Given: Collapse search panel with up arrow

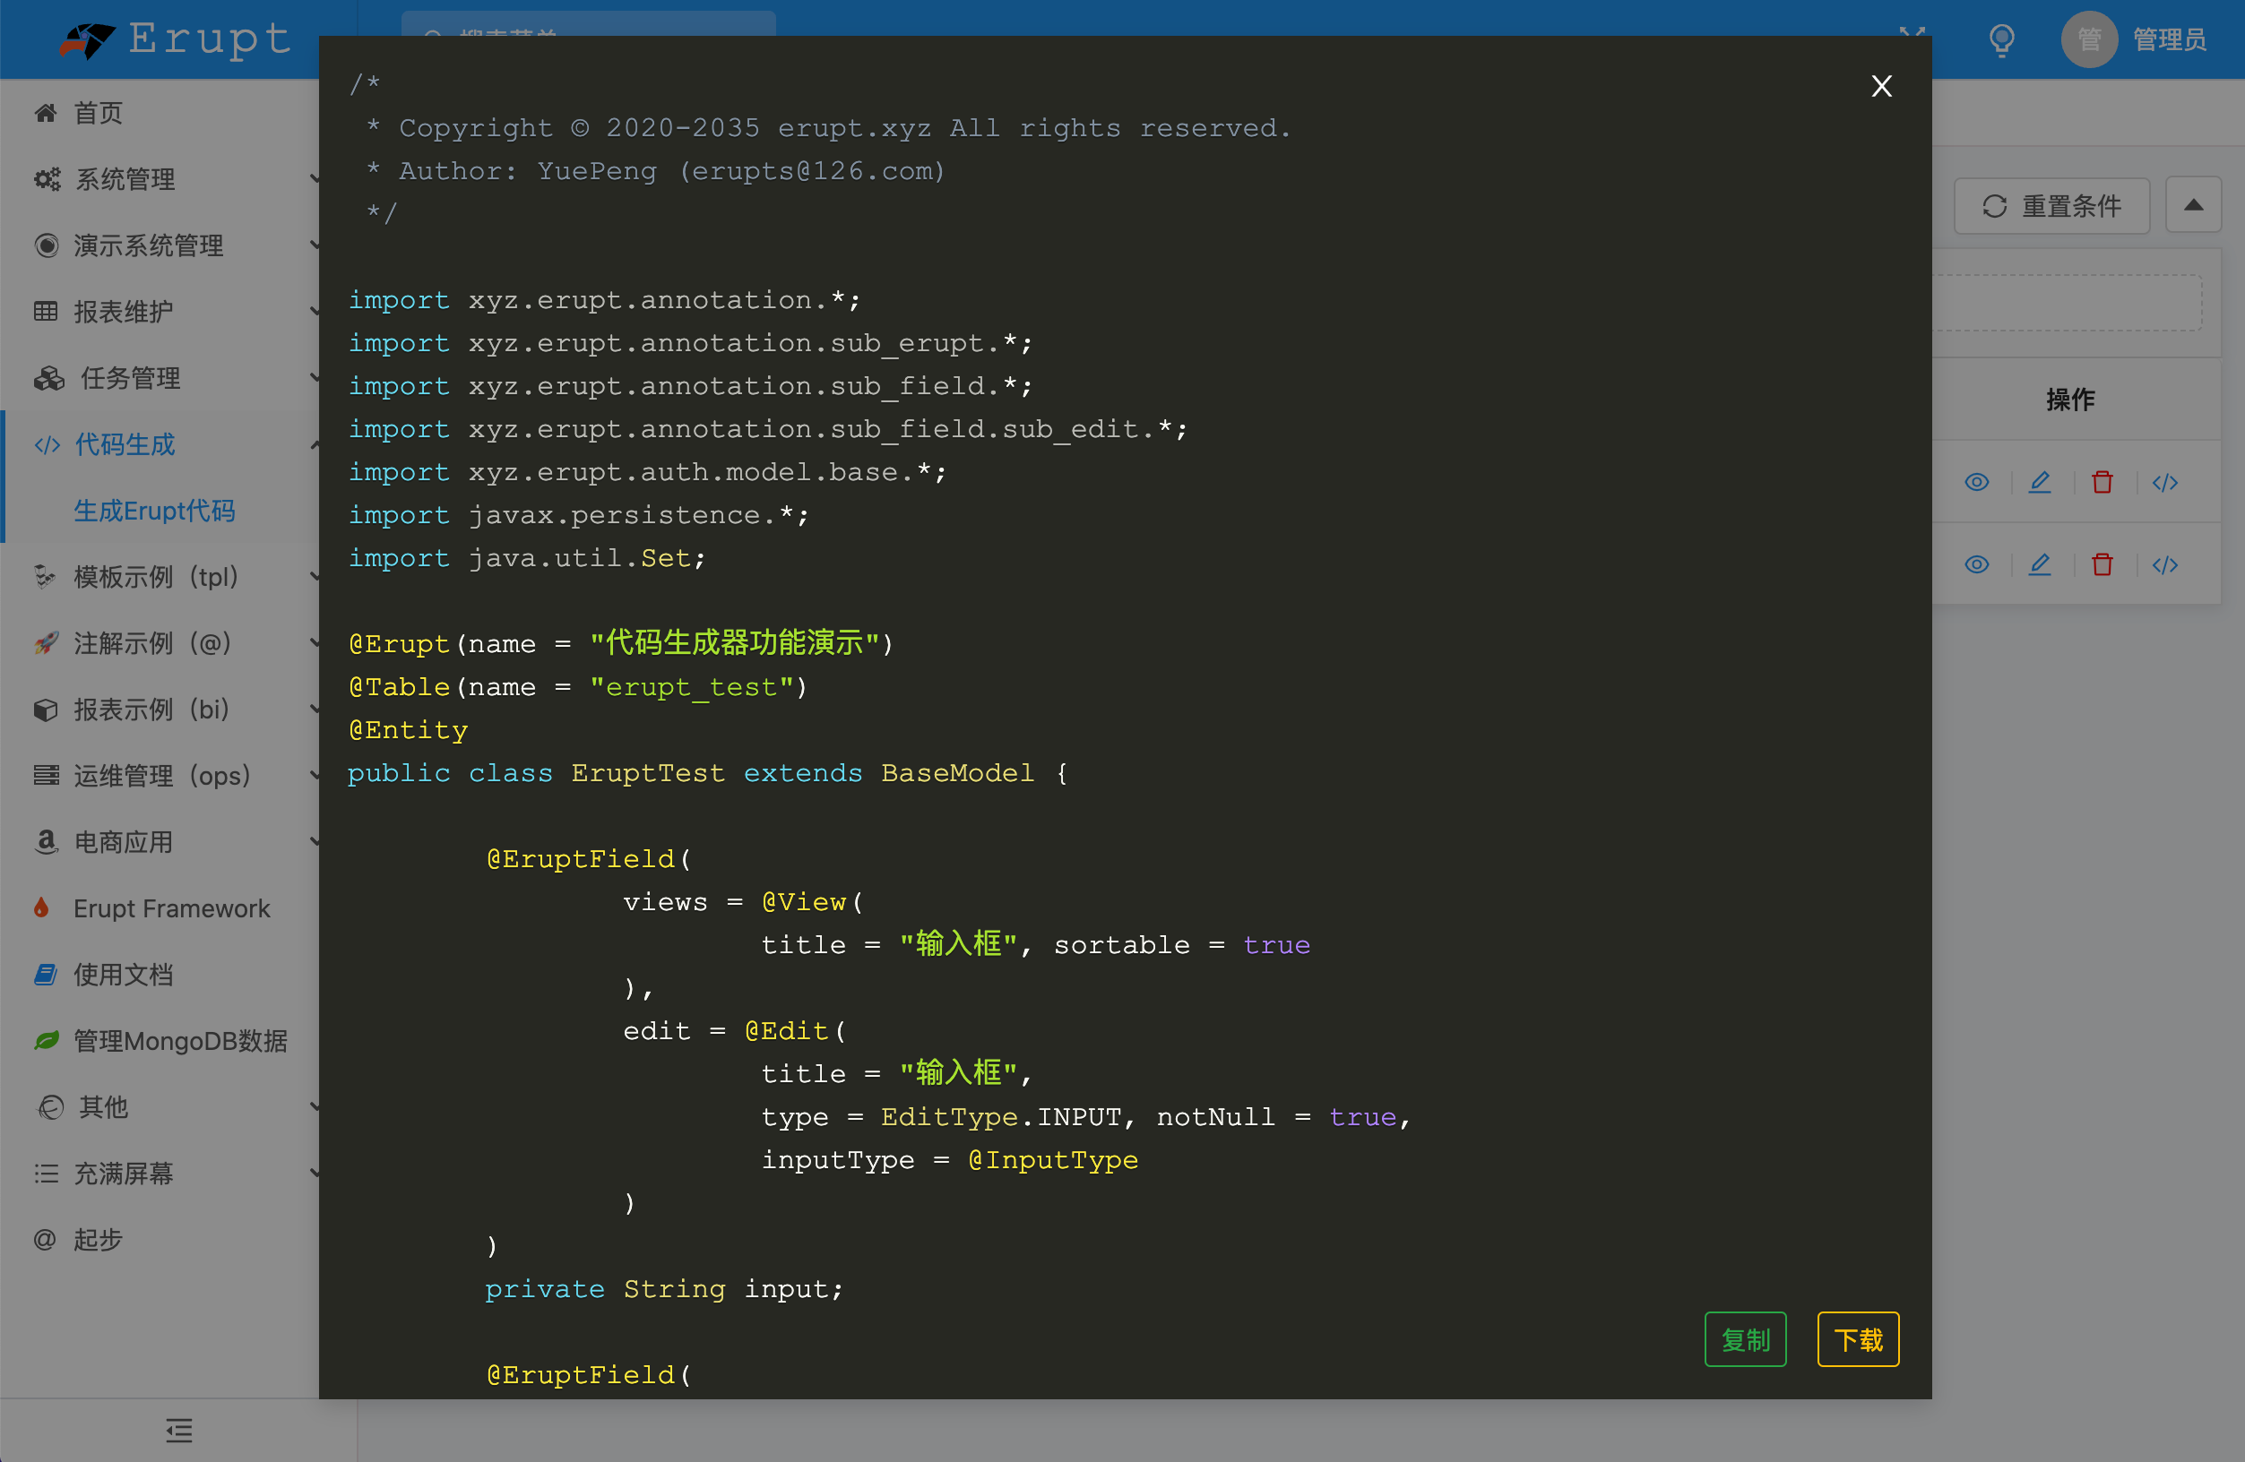Looking at the screenshot, I should click(x=2193, y=205).
